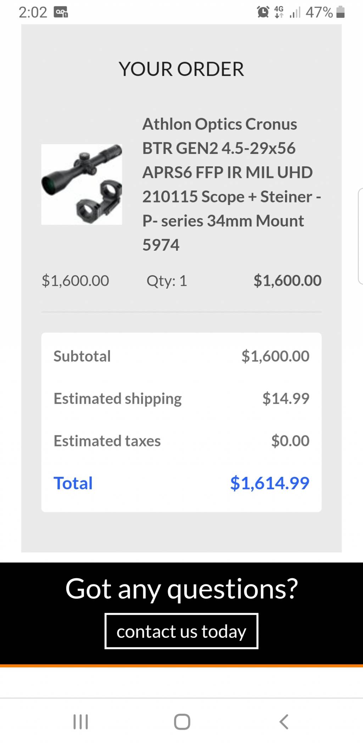Tap the side edge panel handle
This screenshot has height=746, width=363.
coord(361,236)
